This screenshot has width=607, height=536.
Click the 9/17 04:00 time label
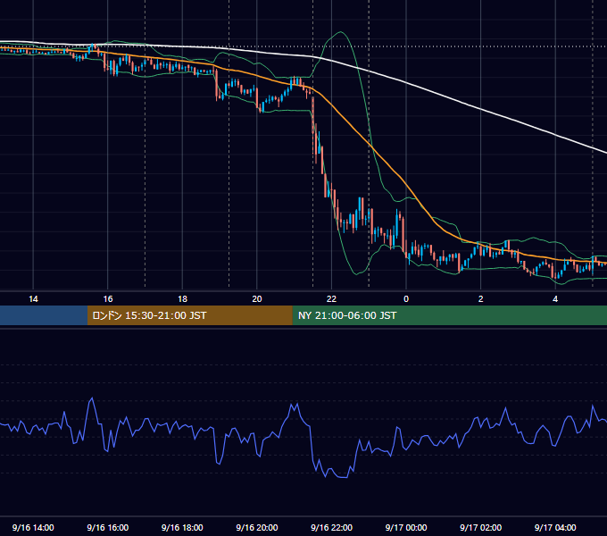(555, 527)
